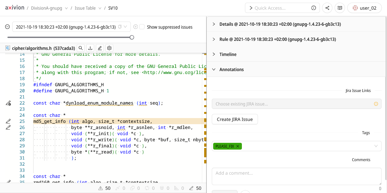Remove the PLEASE_FIX tag

tap(238, 146)
